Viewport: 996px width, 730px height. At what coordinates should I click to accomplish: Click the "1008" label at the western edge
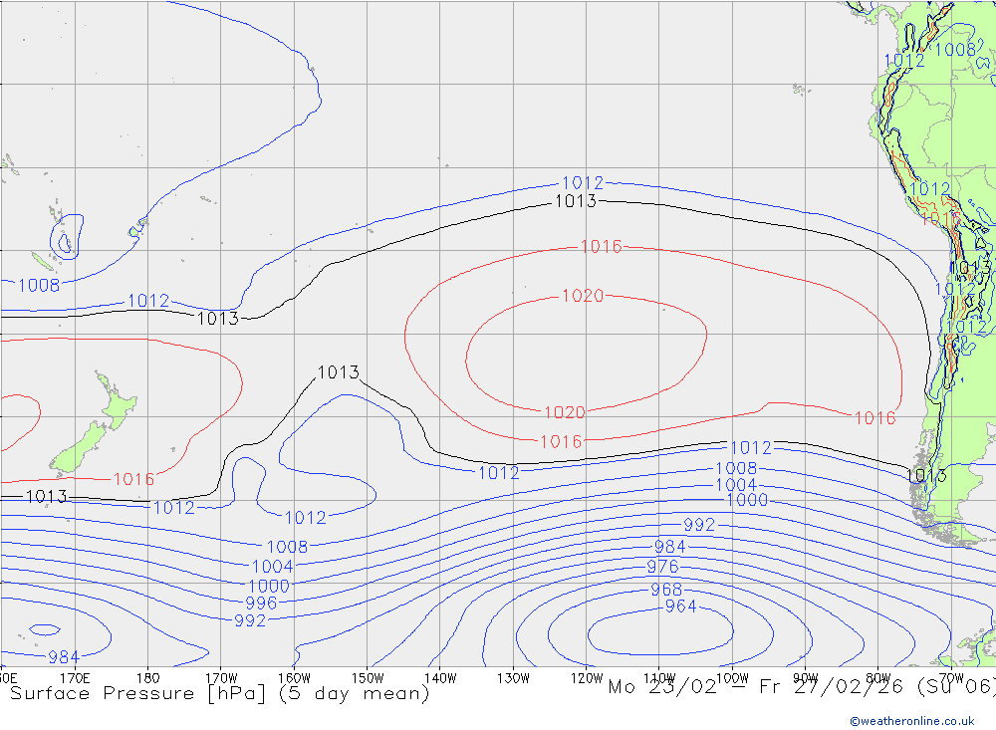tap(39, 285)
